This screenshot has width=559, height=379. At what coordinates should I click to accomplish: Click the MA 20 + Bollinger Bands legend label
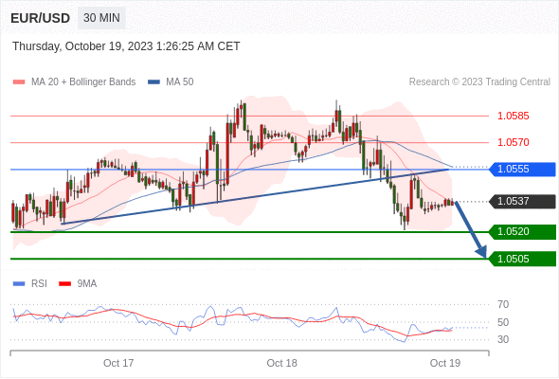tap(83, 81)
